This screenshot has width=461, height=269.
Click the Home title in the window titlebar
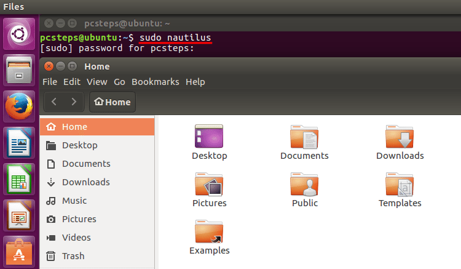point(97,66)
